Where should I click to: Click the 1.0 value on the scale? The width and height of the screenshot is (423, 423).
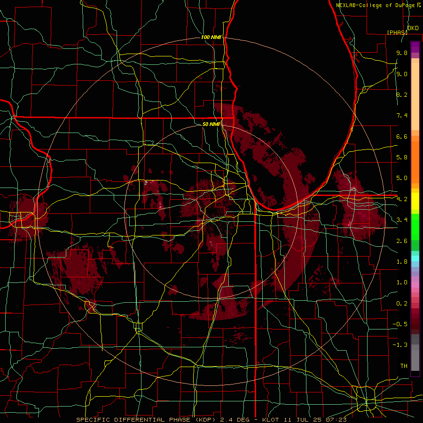click(402, 282)
